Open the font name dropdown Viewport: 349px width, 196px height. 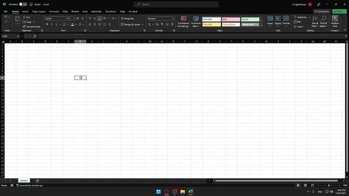(66, 19)
